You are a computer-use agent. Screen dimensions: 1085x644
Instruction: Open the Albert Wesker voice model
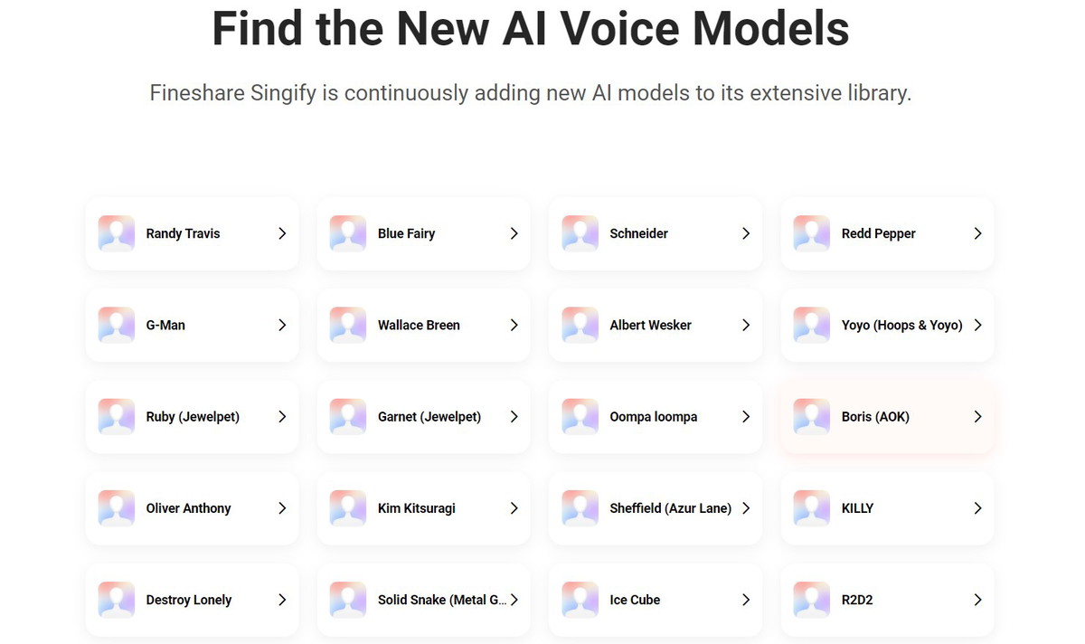pyautogui.click(x=650, y=325)
